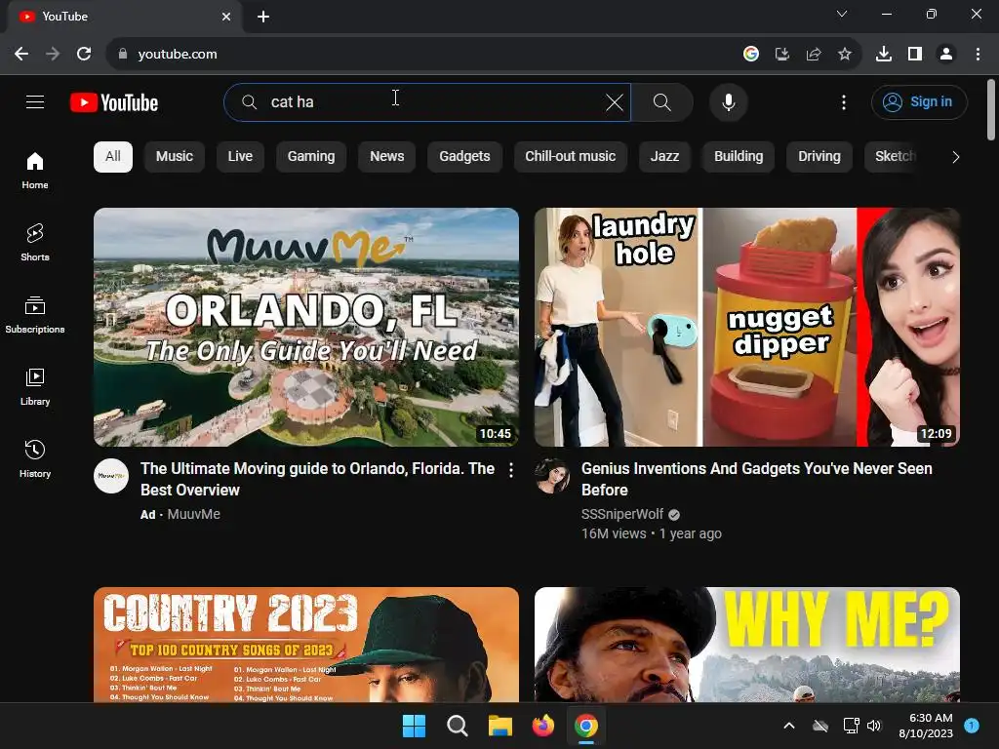Open History in the sidebar
The width and height of the screenshot is (999, 749).
35,459
